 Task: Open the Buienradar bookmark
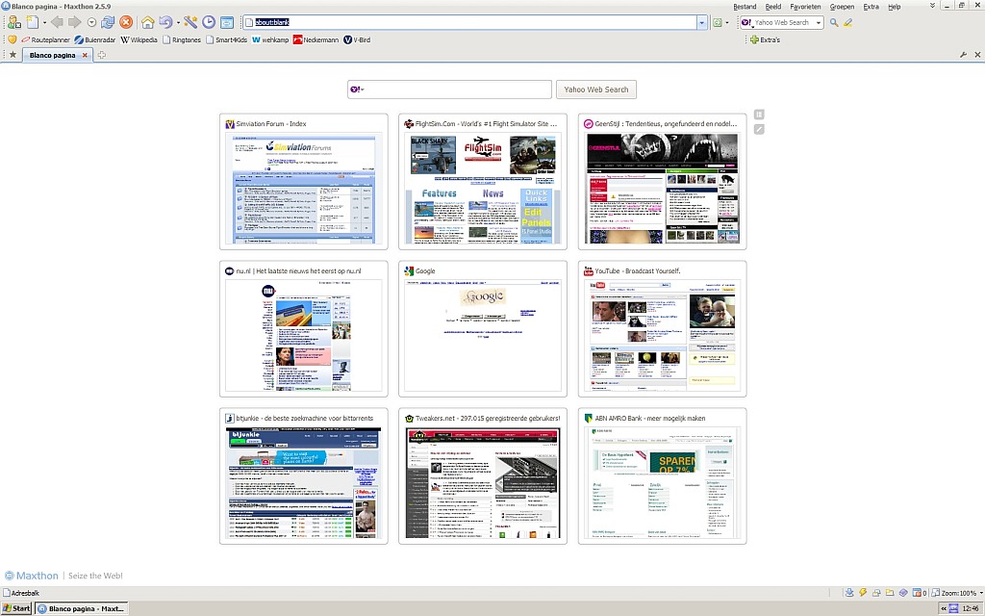point(95,39)
